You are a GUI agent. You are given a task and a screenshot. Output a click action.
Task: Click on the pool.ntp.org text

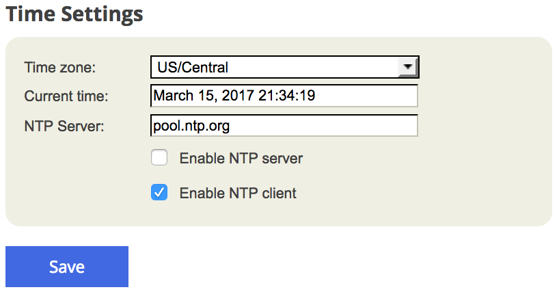point(191,126)
